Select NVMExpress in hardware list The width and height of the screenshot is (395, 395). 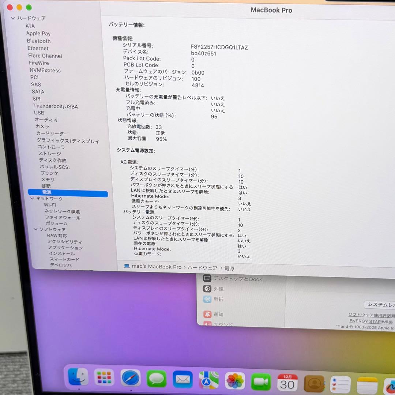click(x=45, y=70)
